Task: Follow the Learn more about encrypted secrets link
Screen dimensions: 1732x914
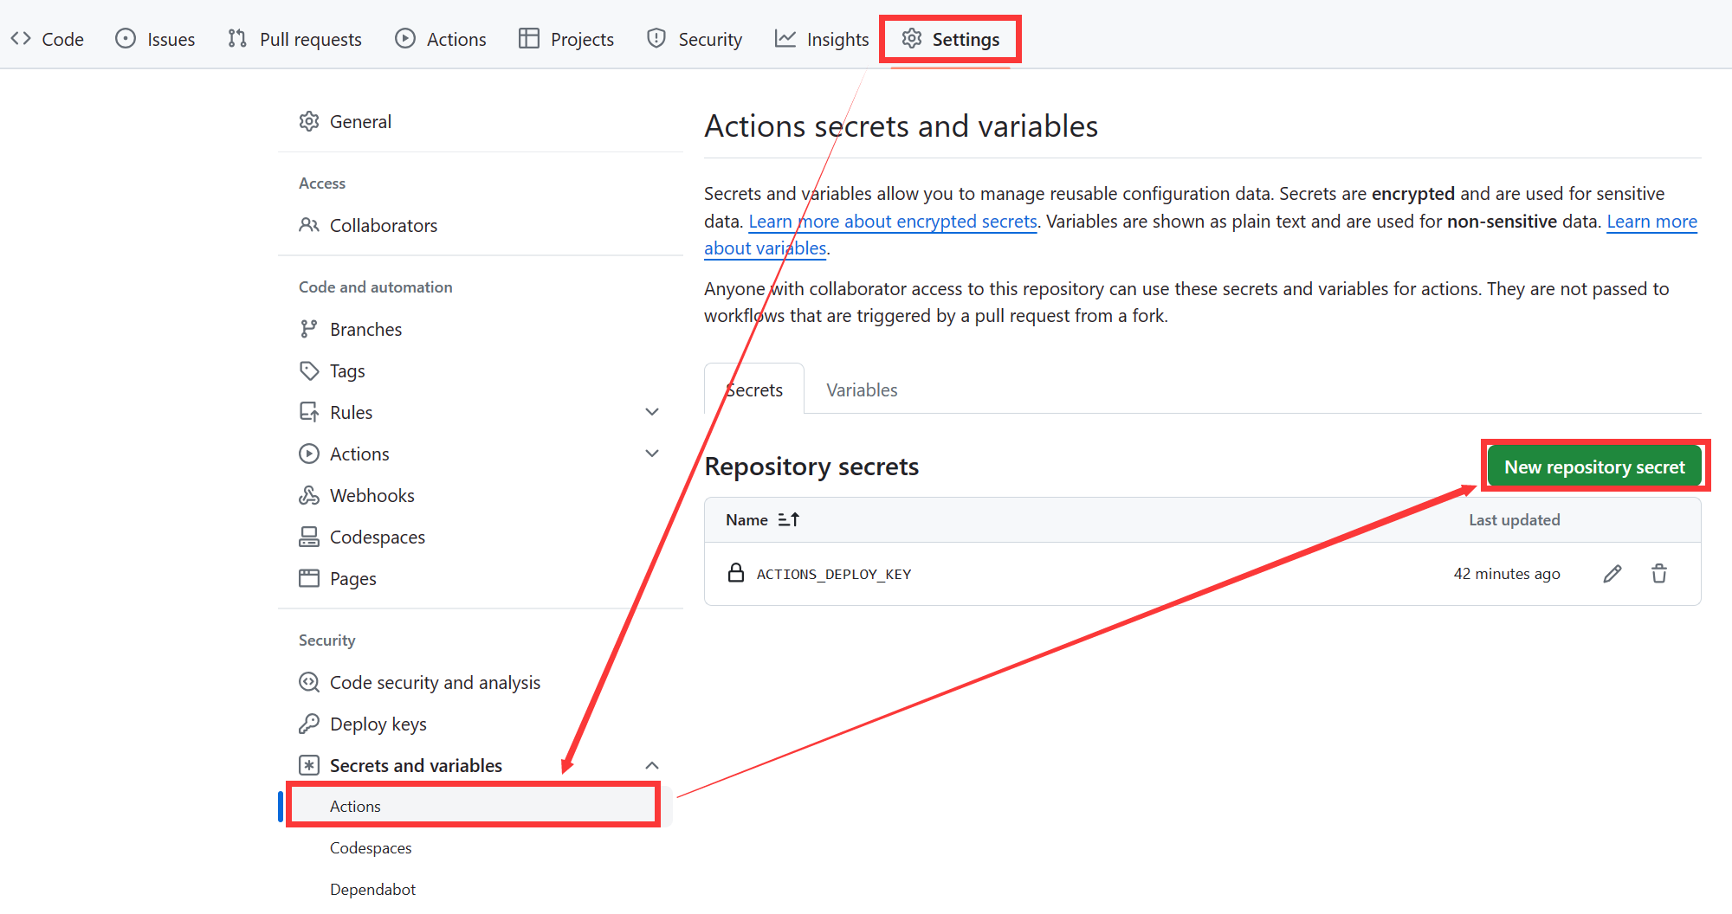Action: click(892, 222)
